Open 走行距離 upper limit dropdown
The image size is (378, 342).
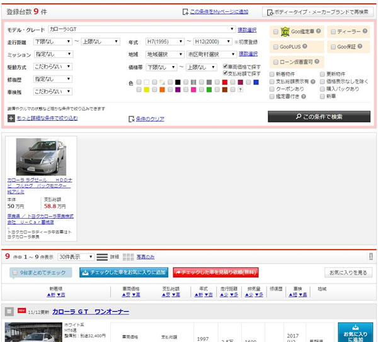click(101, 41)
